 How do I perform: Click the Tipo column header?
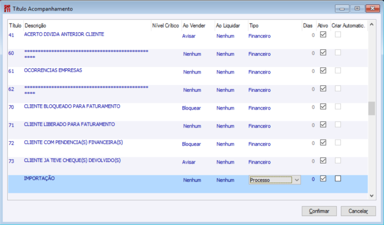point(254,25)
